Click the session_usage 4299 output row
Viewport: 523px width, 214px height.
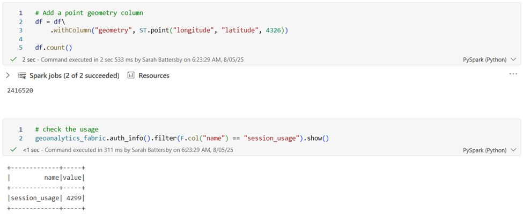pos(46,198)
